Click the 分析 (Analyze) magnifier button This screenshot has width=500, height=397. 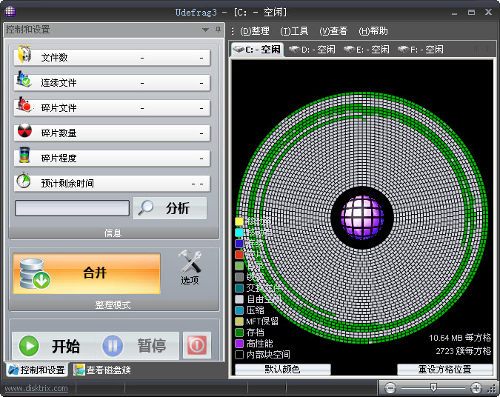click(x=170, y=208)
